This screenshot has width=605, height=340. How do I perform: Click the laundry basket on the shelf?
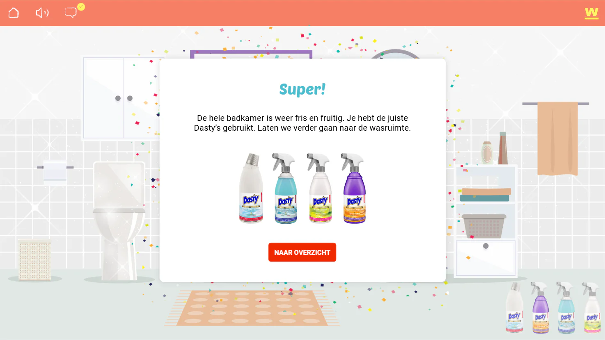click(x=484, y=226)
